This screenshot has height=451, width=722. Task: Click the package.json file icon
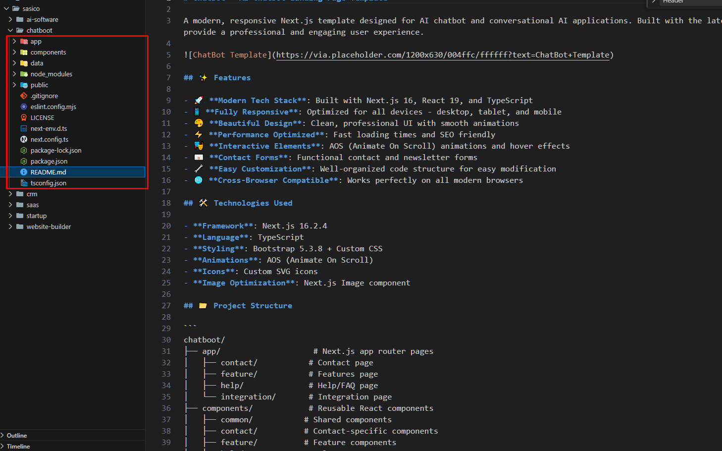(24, 162)
